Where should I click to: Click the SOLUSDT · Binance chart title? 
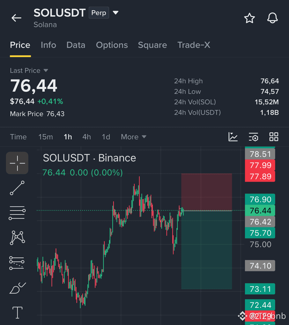pos(89,158)
